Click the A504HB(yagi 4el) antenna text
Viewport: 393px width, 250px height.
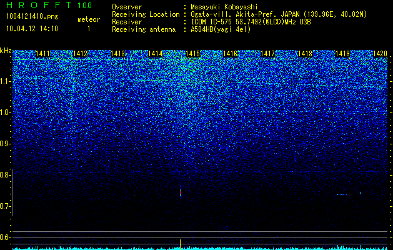221,29
